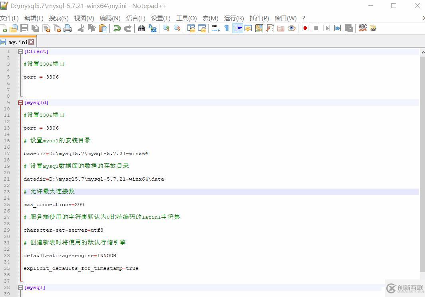Click the Open file toolbar icon
425x297 pixels.
coord(14,28)
